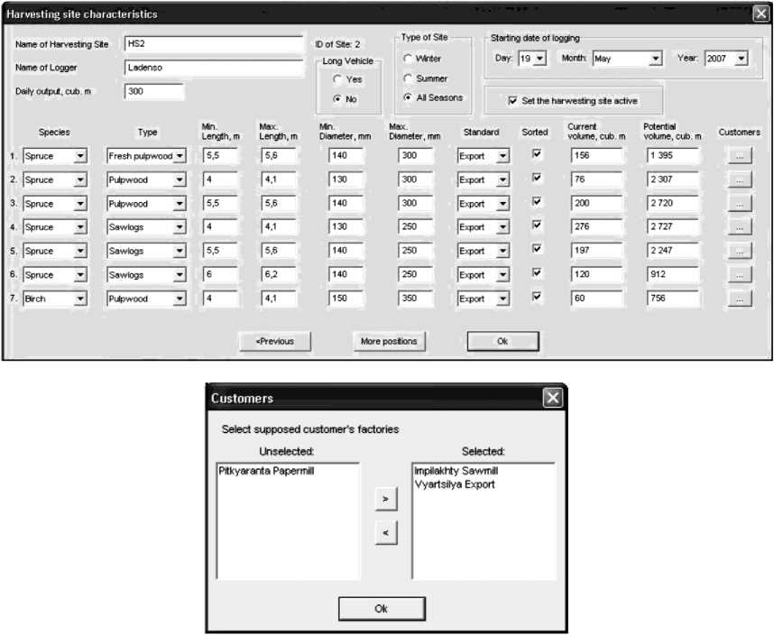774x635 pixels.
Task: Toggle Set the harvesting site active checkbox
Action: [x=512, y=101]
